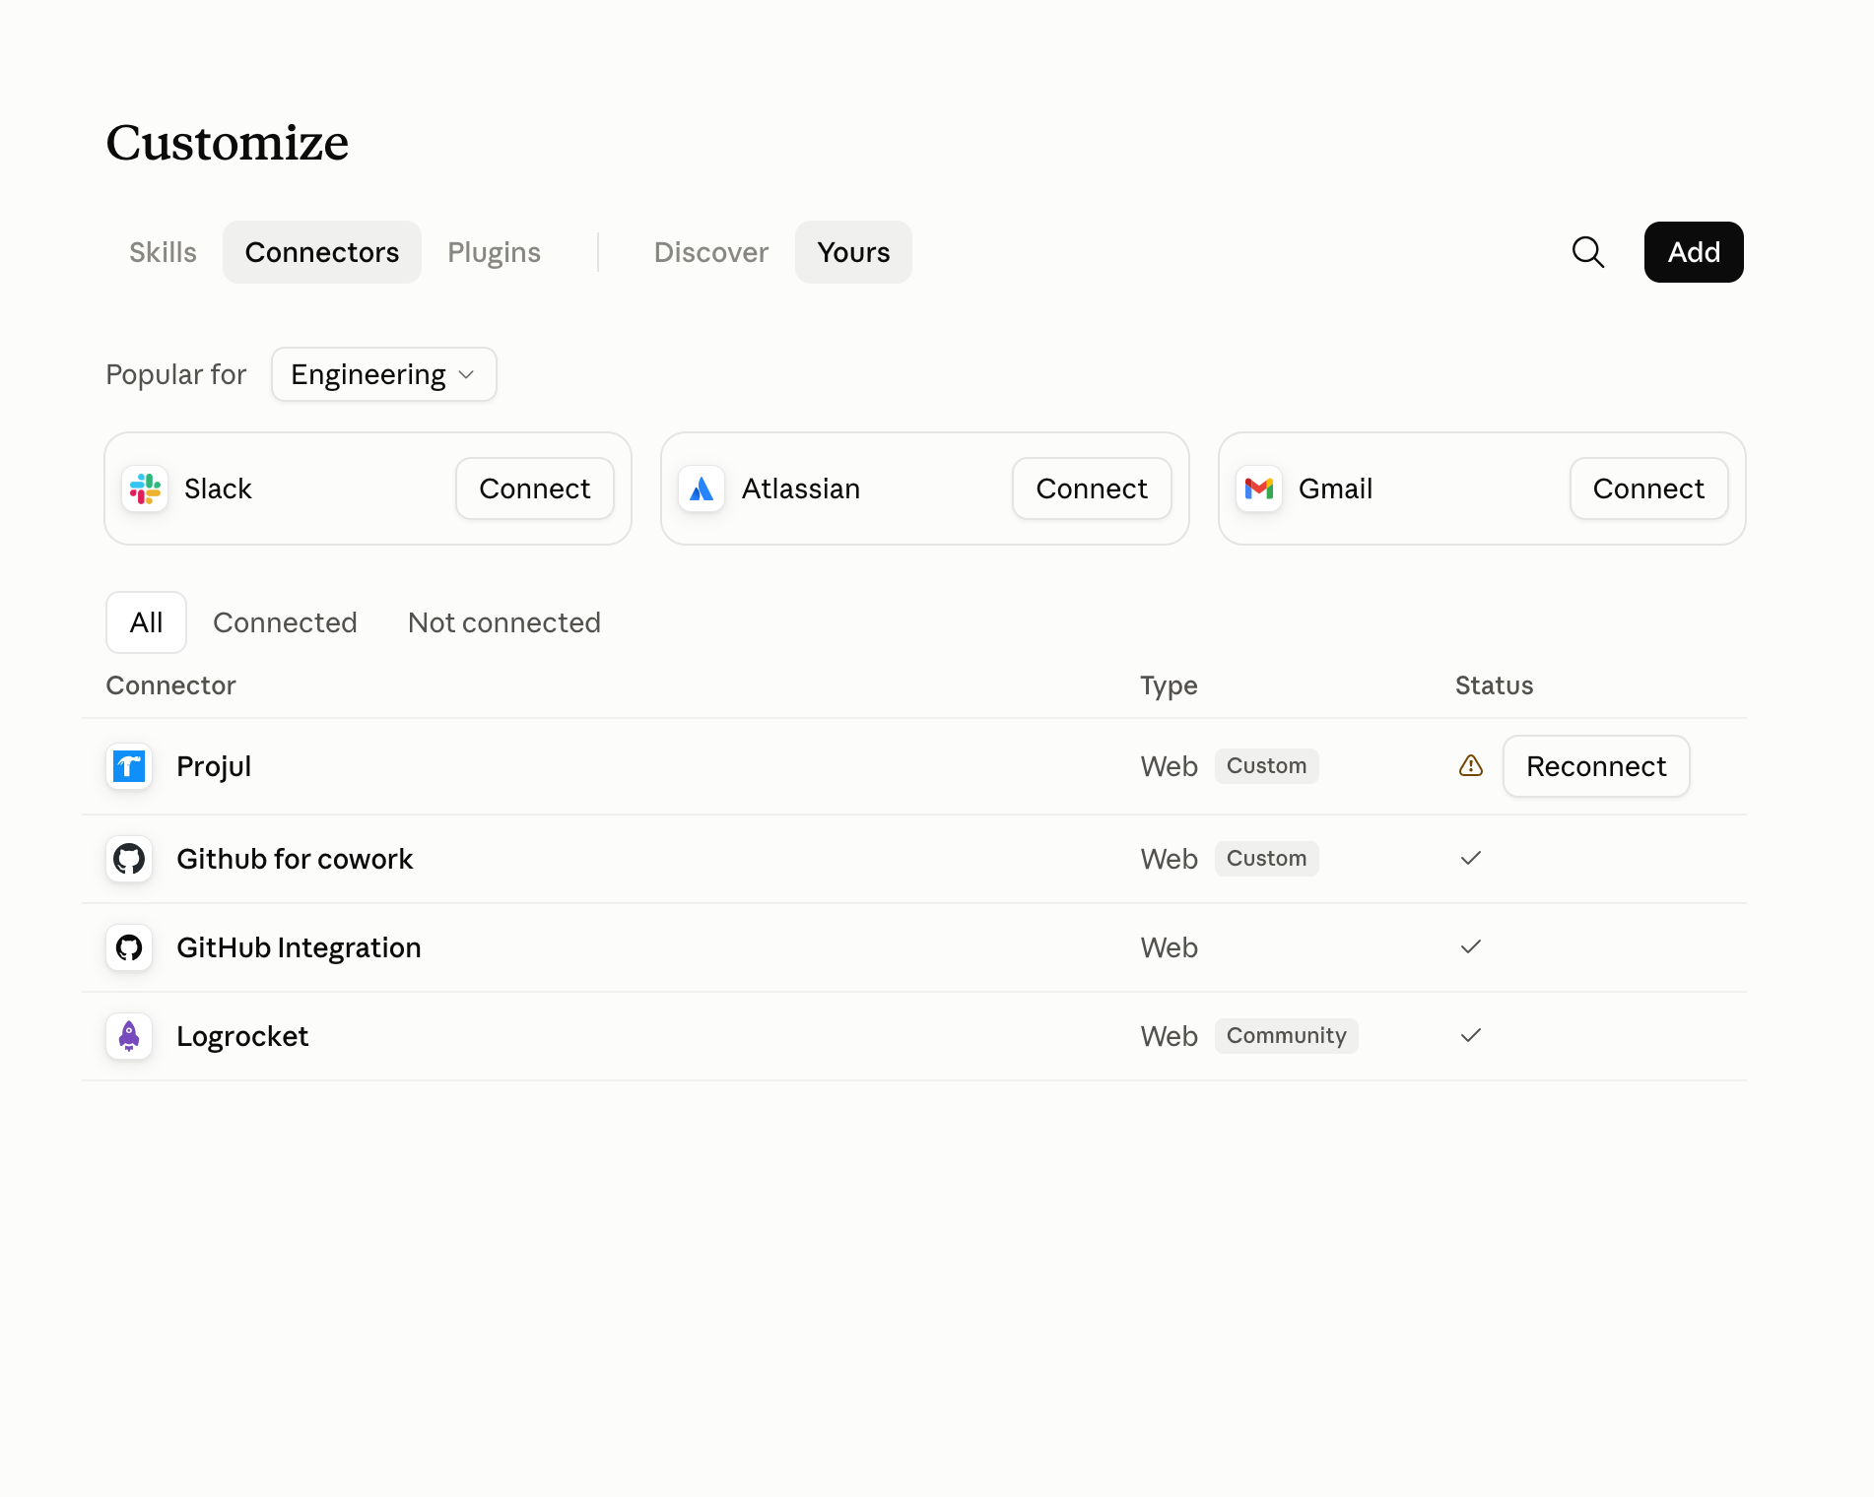Click the black Add button
1874x1497 pixels.
[1694, 252]
